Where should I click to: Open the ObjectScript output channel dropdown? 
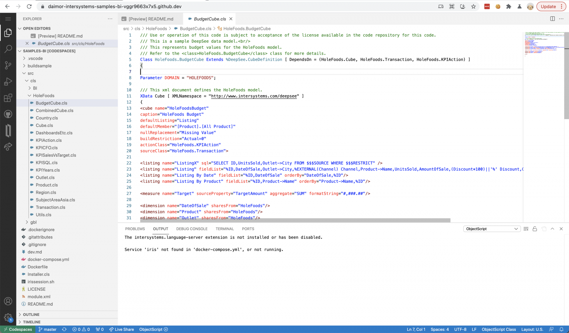click(x=491, y=229)
